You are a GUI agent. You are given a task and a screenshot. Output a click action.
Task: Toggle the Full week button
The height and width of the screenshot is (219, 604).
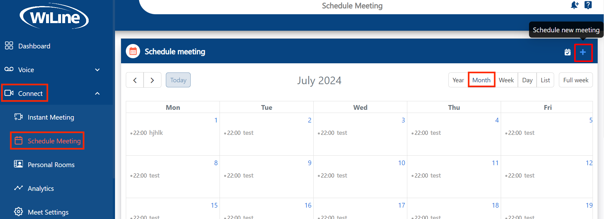(x=575, y=80)
